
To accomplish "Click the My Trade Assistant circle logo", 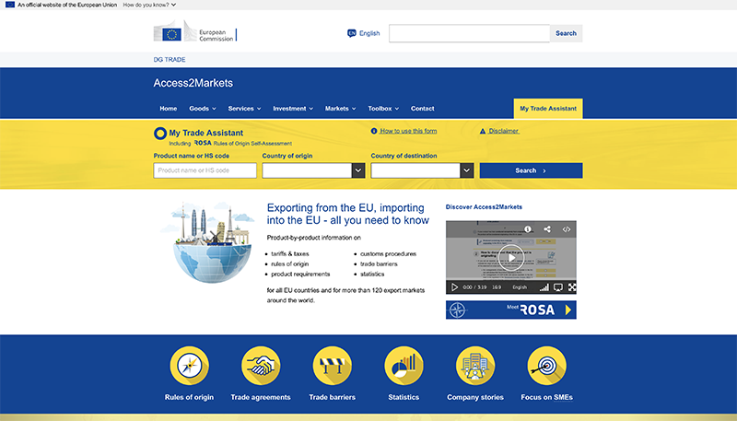I will (x=160, y=134).
